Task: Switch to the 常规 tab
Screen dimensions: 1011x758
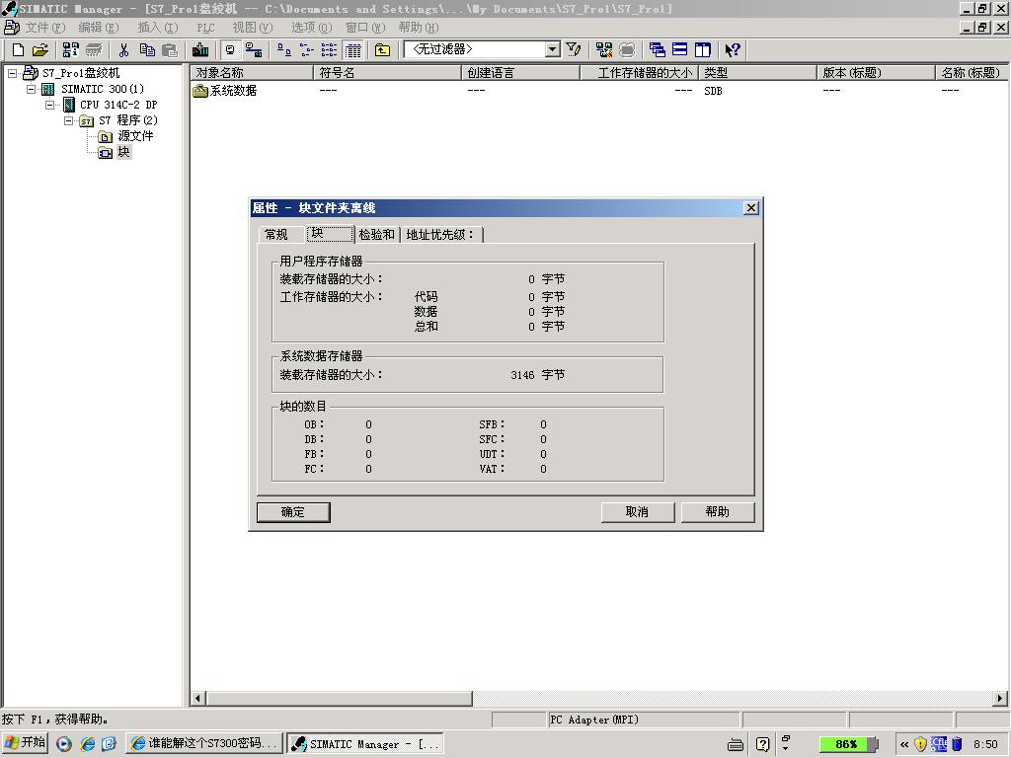Action: click(276, 235)
